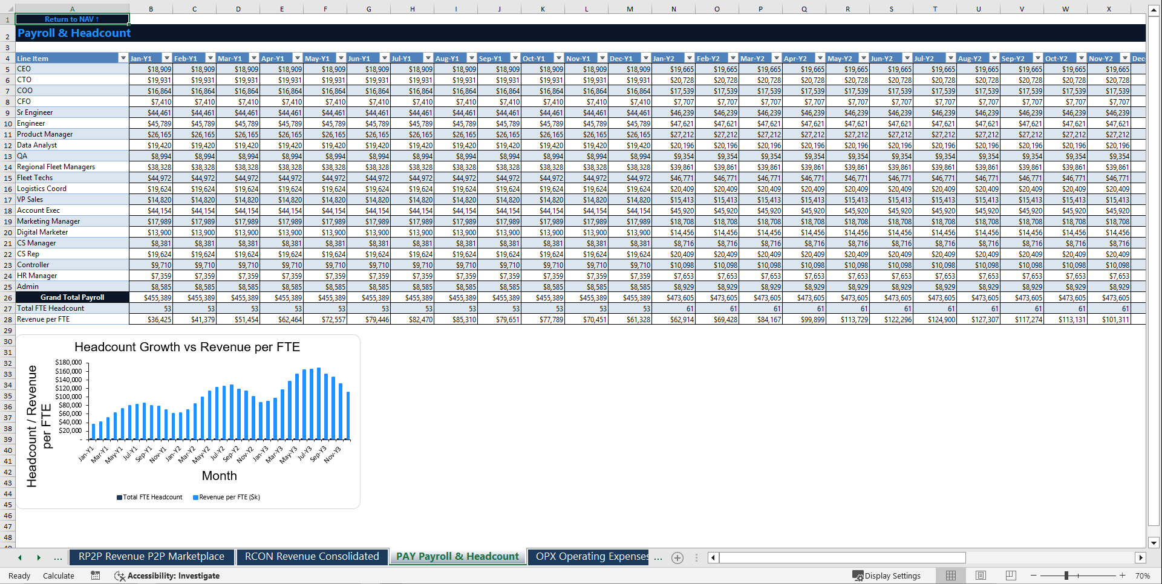Image resolution: width=1162 pixels, height=584 pixels.
Task: Open the Feb-Y1 column filter dropdown
Action: click(211, 58)
